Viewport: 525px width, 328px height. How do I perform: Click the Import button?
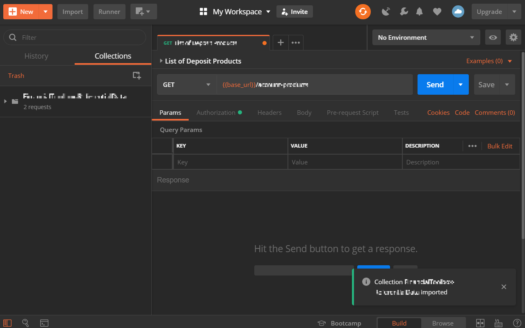73,12
